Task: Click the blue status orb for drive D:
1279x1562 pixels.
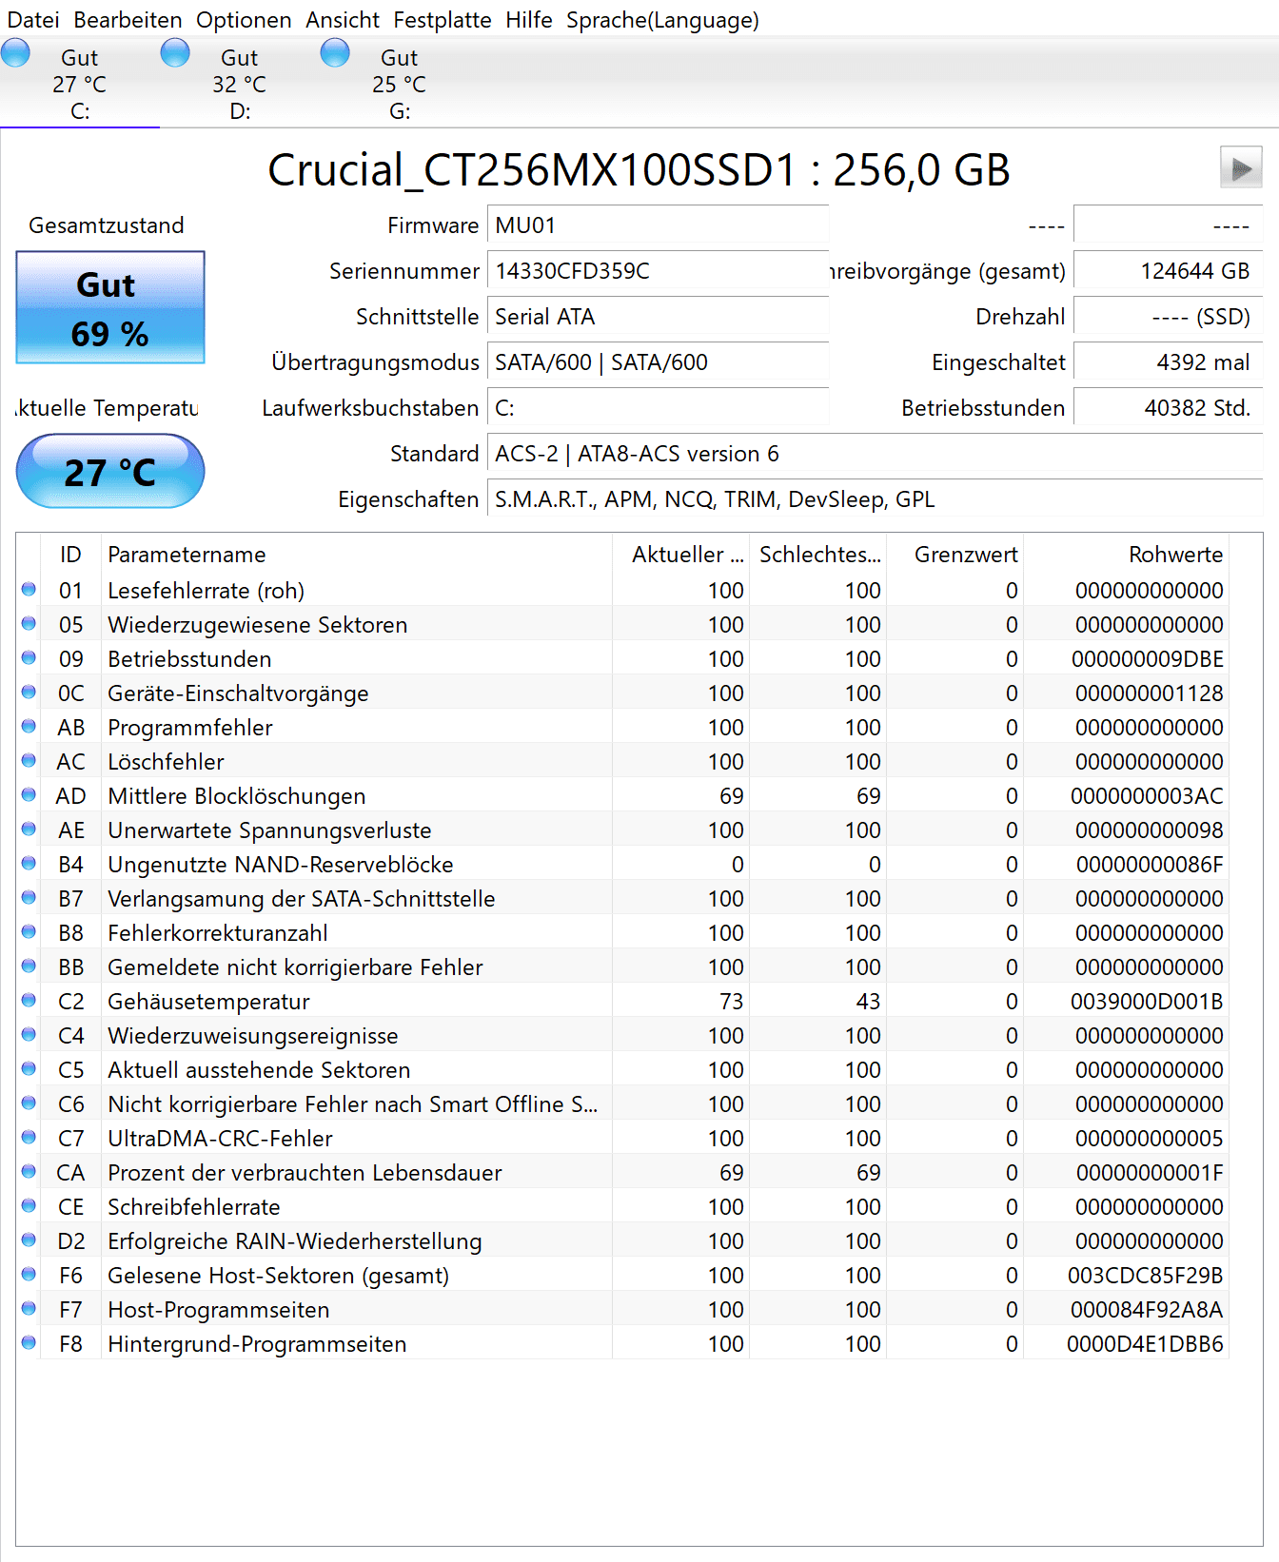Action: click(175, 53)
